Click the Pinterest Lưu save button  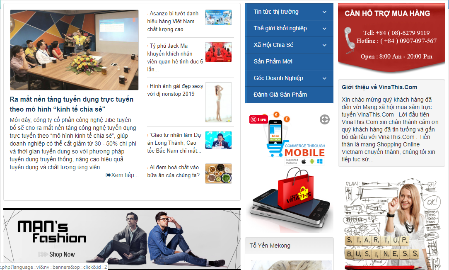pyautogui.click(x=258, y=119)
